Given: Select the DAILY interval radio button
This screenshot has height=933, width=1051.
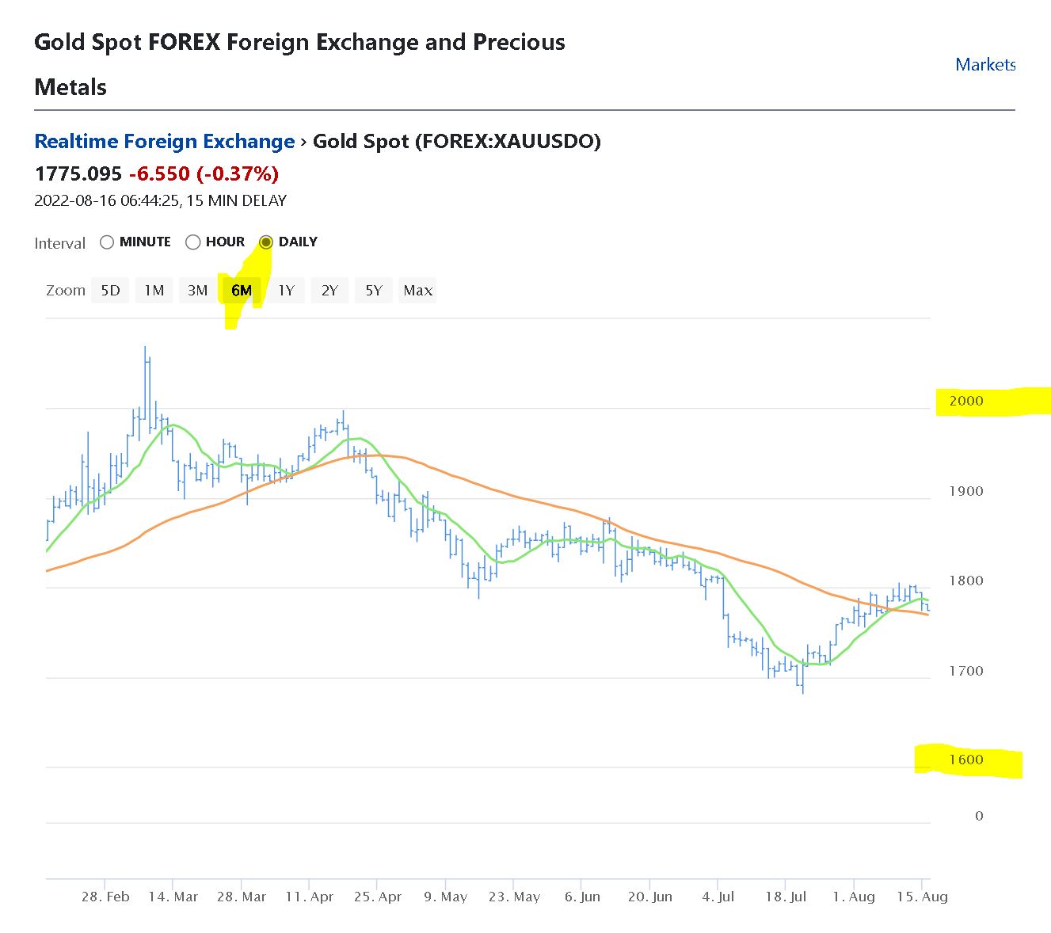Looking at the screenshot, I should [x=266, y=242].
